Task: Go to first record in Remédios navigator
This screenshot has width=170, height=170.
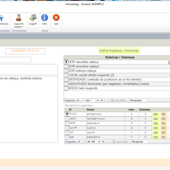Action: 79,142
